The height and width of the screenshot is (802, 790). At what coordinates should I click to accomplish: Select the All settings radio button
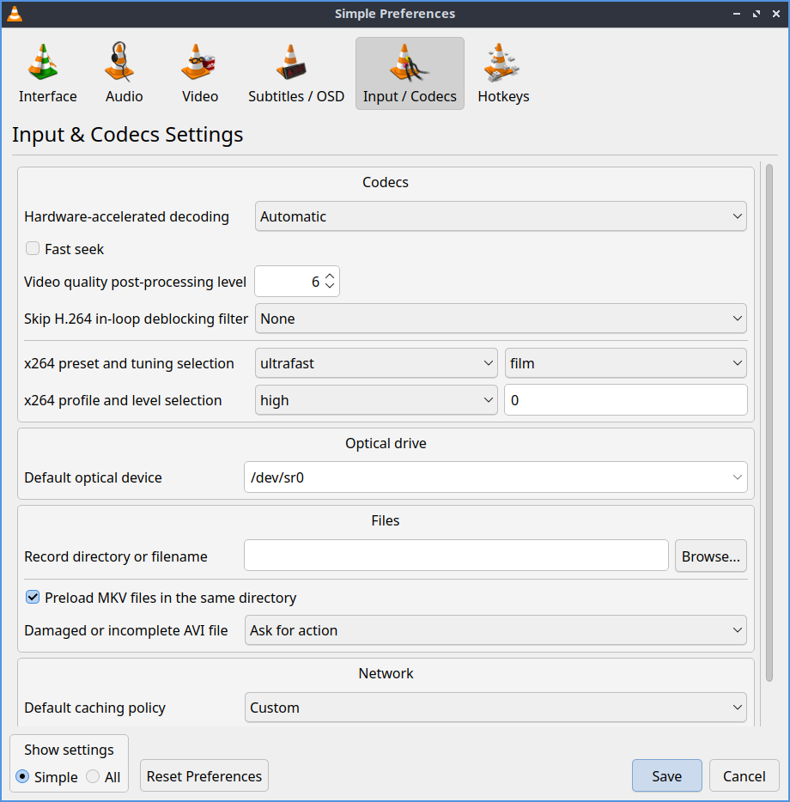93,777
